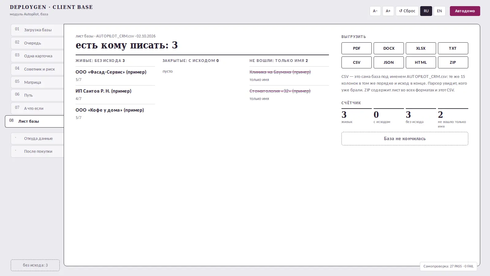Image resolution: width=490 pixels, height=276 pixels.
Task: Click the живых counter value 3
Action: (344, 115)
